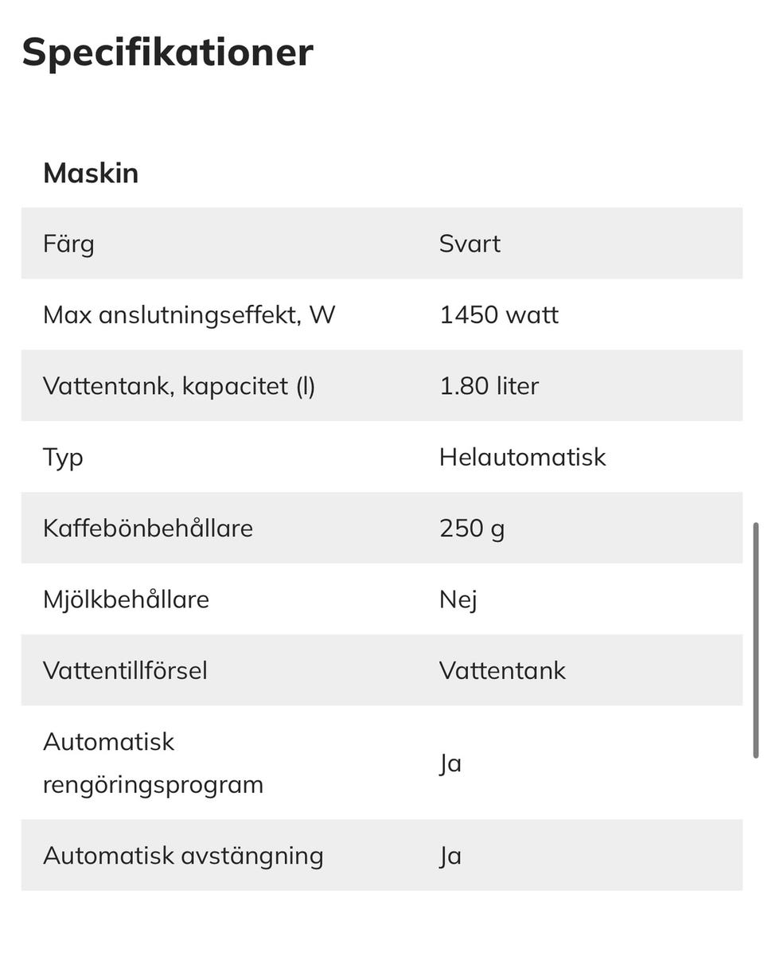Click the Maskin section title
Screen dimensions: 764x960
click(91, 173)
